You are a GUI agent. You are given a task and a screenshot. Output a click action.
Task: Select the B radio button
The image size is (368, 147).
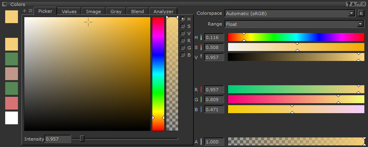[183, 55]
